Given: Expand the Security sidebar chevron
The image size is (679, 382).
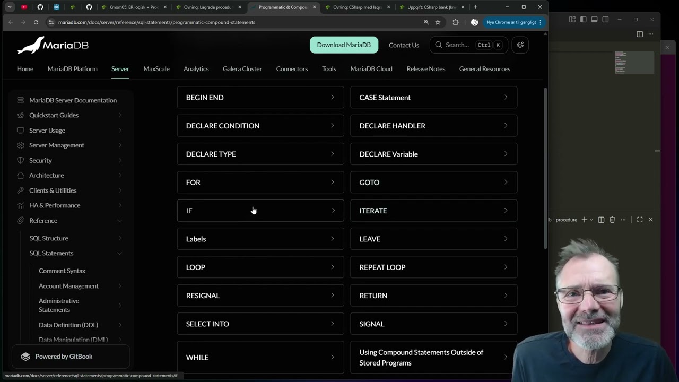Looking at the screenshot, I should [119, 160].
